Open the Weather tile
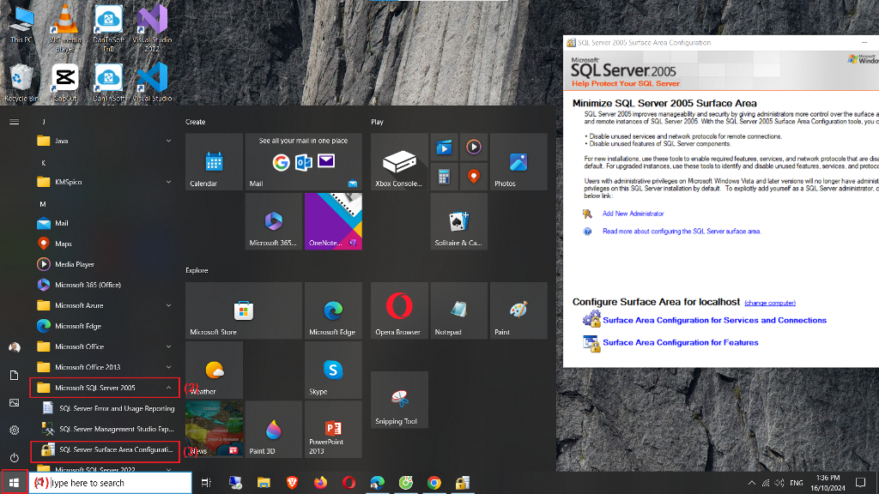The height and width of the screenshot is (494, 879). tap(214, 370)
